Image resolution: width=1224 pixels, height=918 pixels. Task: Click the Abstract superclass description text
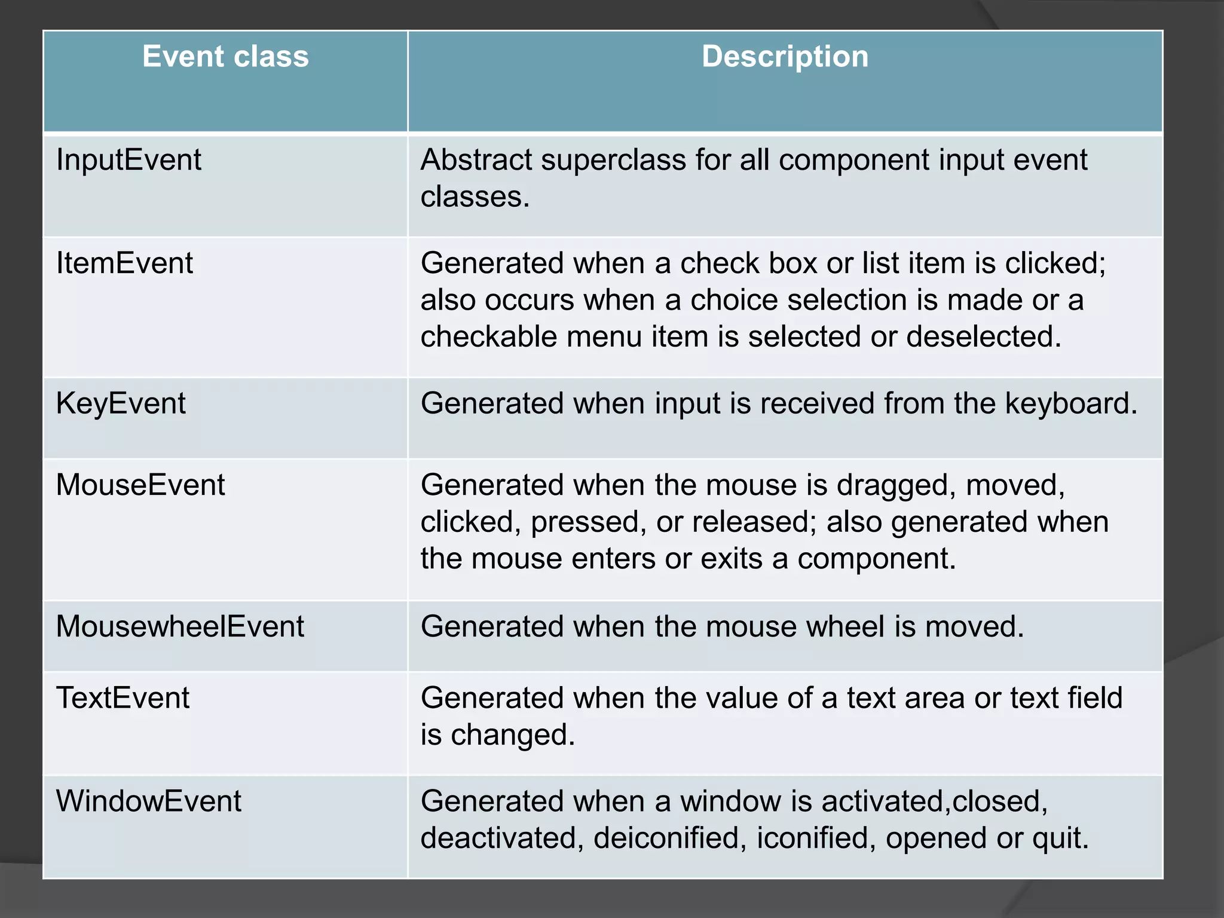[x=753, y=160]
